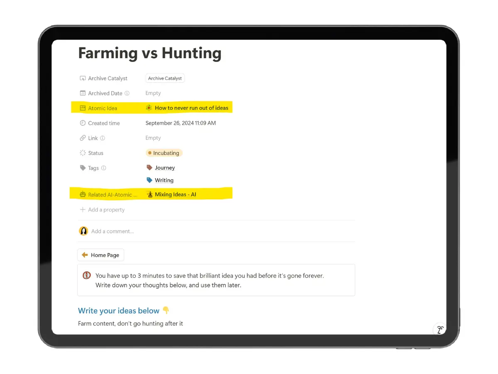This screenshot has height=374, width=498.
Task: Follow the Home Page link
Action: [100, 255]
